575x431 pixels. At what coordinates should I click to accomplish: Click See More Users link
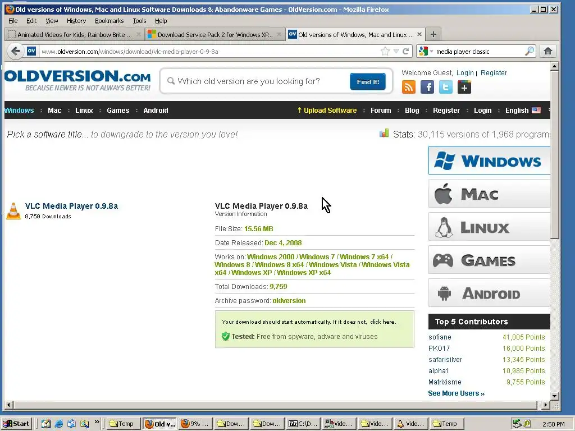click(x=456, y=393)
